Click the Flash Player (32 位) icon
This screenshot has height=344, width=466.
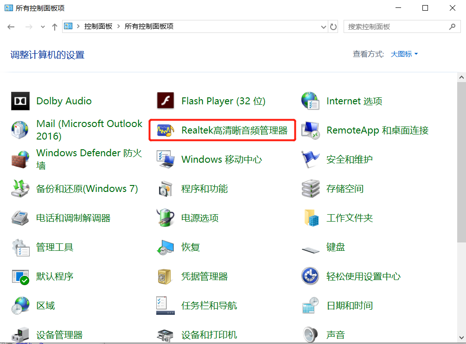tap(165, 101)
